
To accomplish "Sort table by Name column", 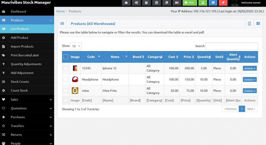I will tap(115, 57).
